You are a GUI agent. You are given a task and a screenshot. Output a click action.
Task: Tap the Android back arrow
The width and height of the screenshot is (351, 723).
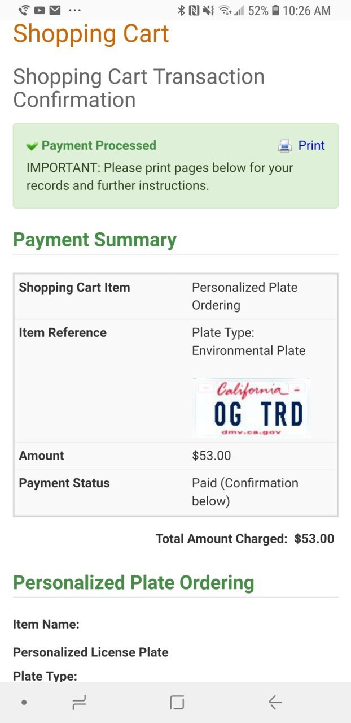(x=275, y=702)
